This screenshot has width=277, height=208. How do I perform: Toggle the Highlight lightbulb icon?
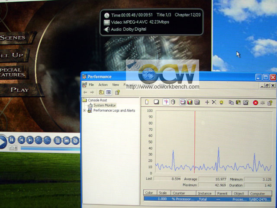221,103
